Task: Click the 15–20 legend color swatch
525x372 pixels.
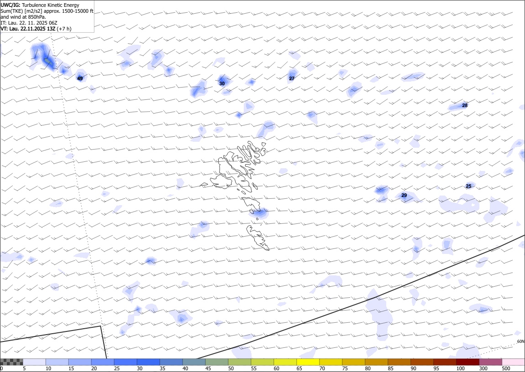Action: point(80,362)
